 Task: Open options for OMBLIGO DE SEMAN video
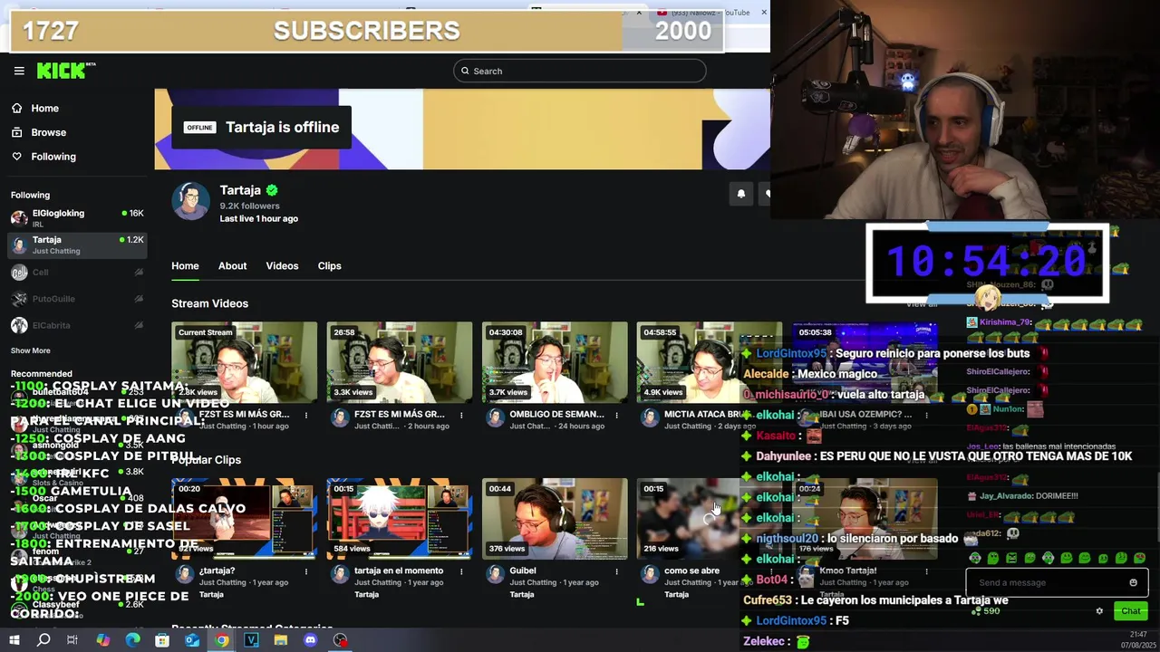[x=616, y=416]
